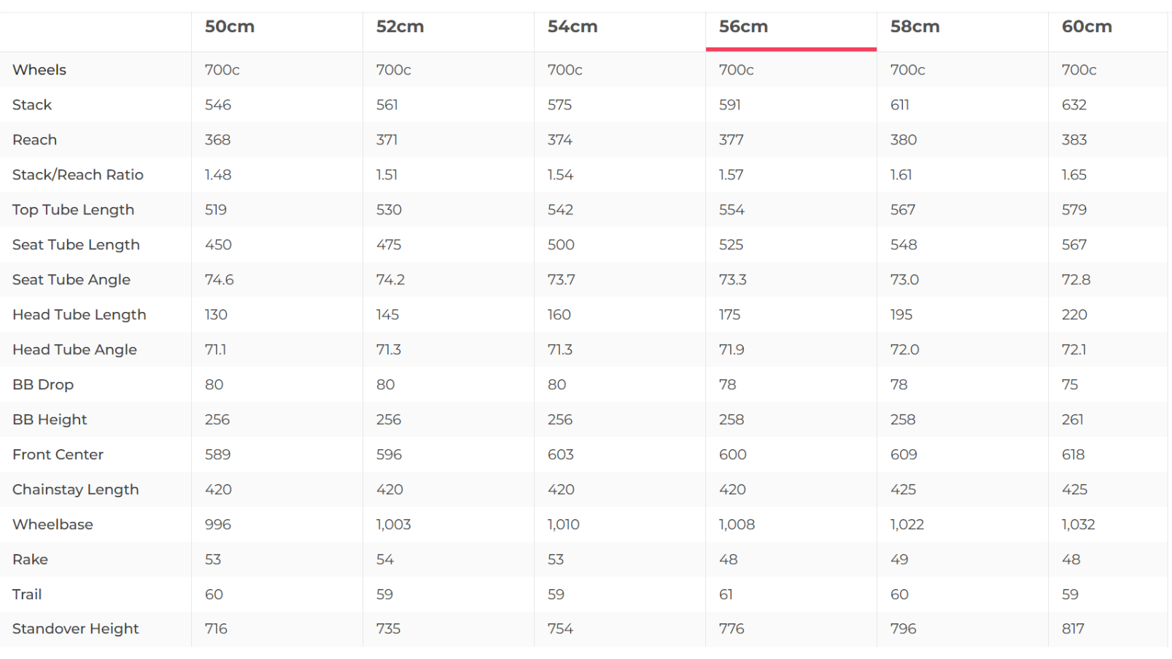Screen dimensions: 1172x659
Task: Click the Top Tube Length row label
Action: [x=73, y=210]
